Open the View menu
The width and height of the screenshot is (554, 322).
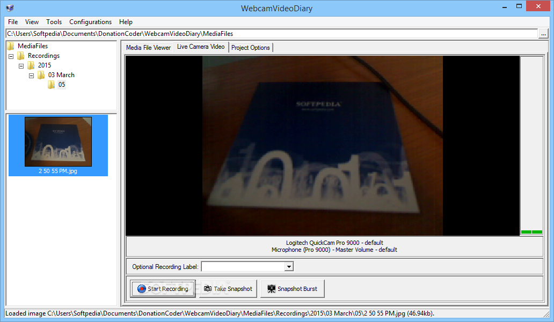tap(32, 22)
